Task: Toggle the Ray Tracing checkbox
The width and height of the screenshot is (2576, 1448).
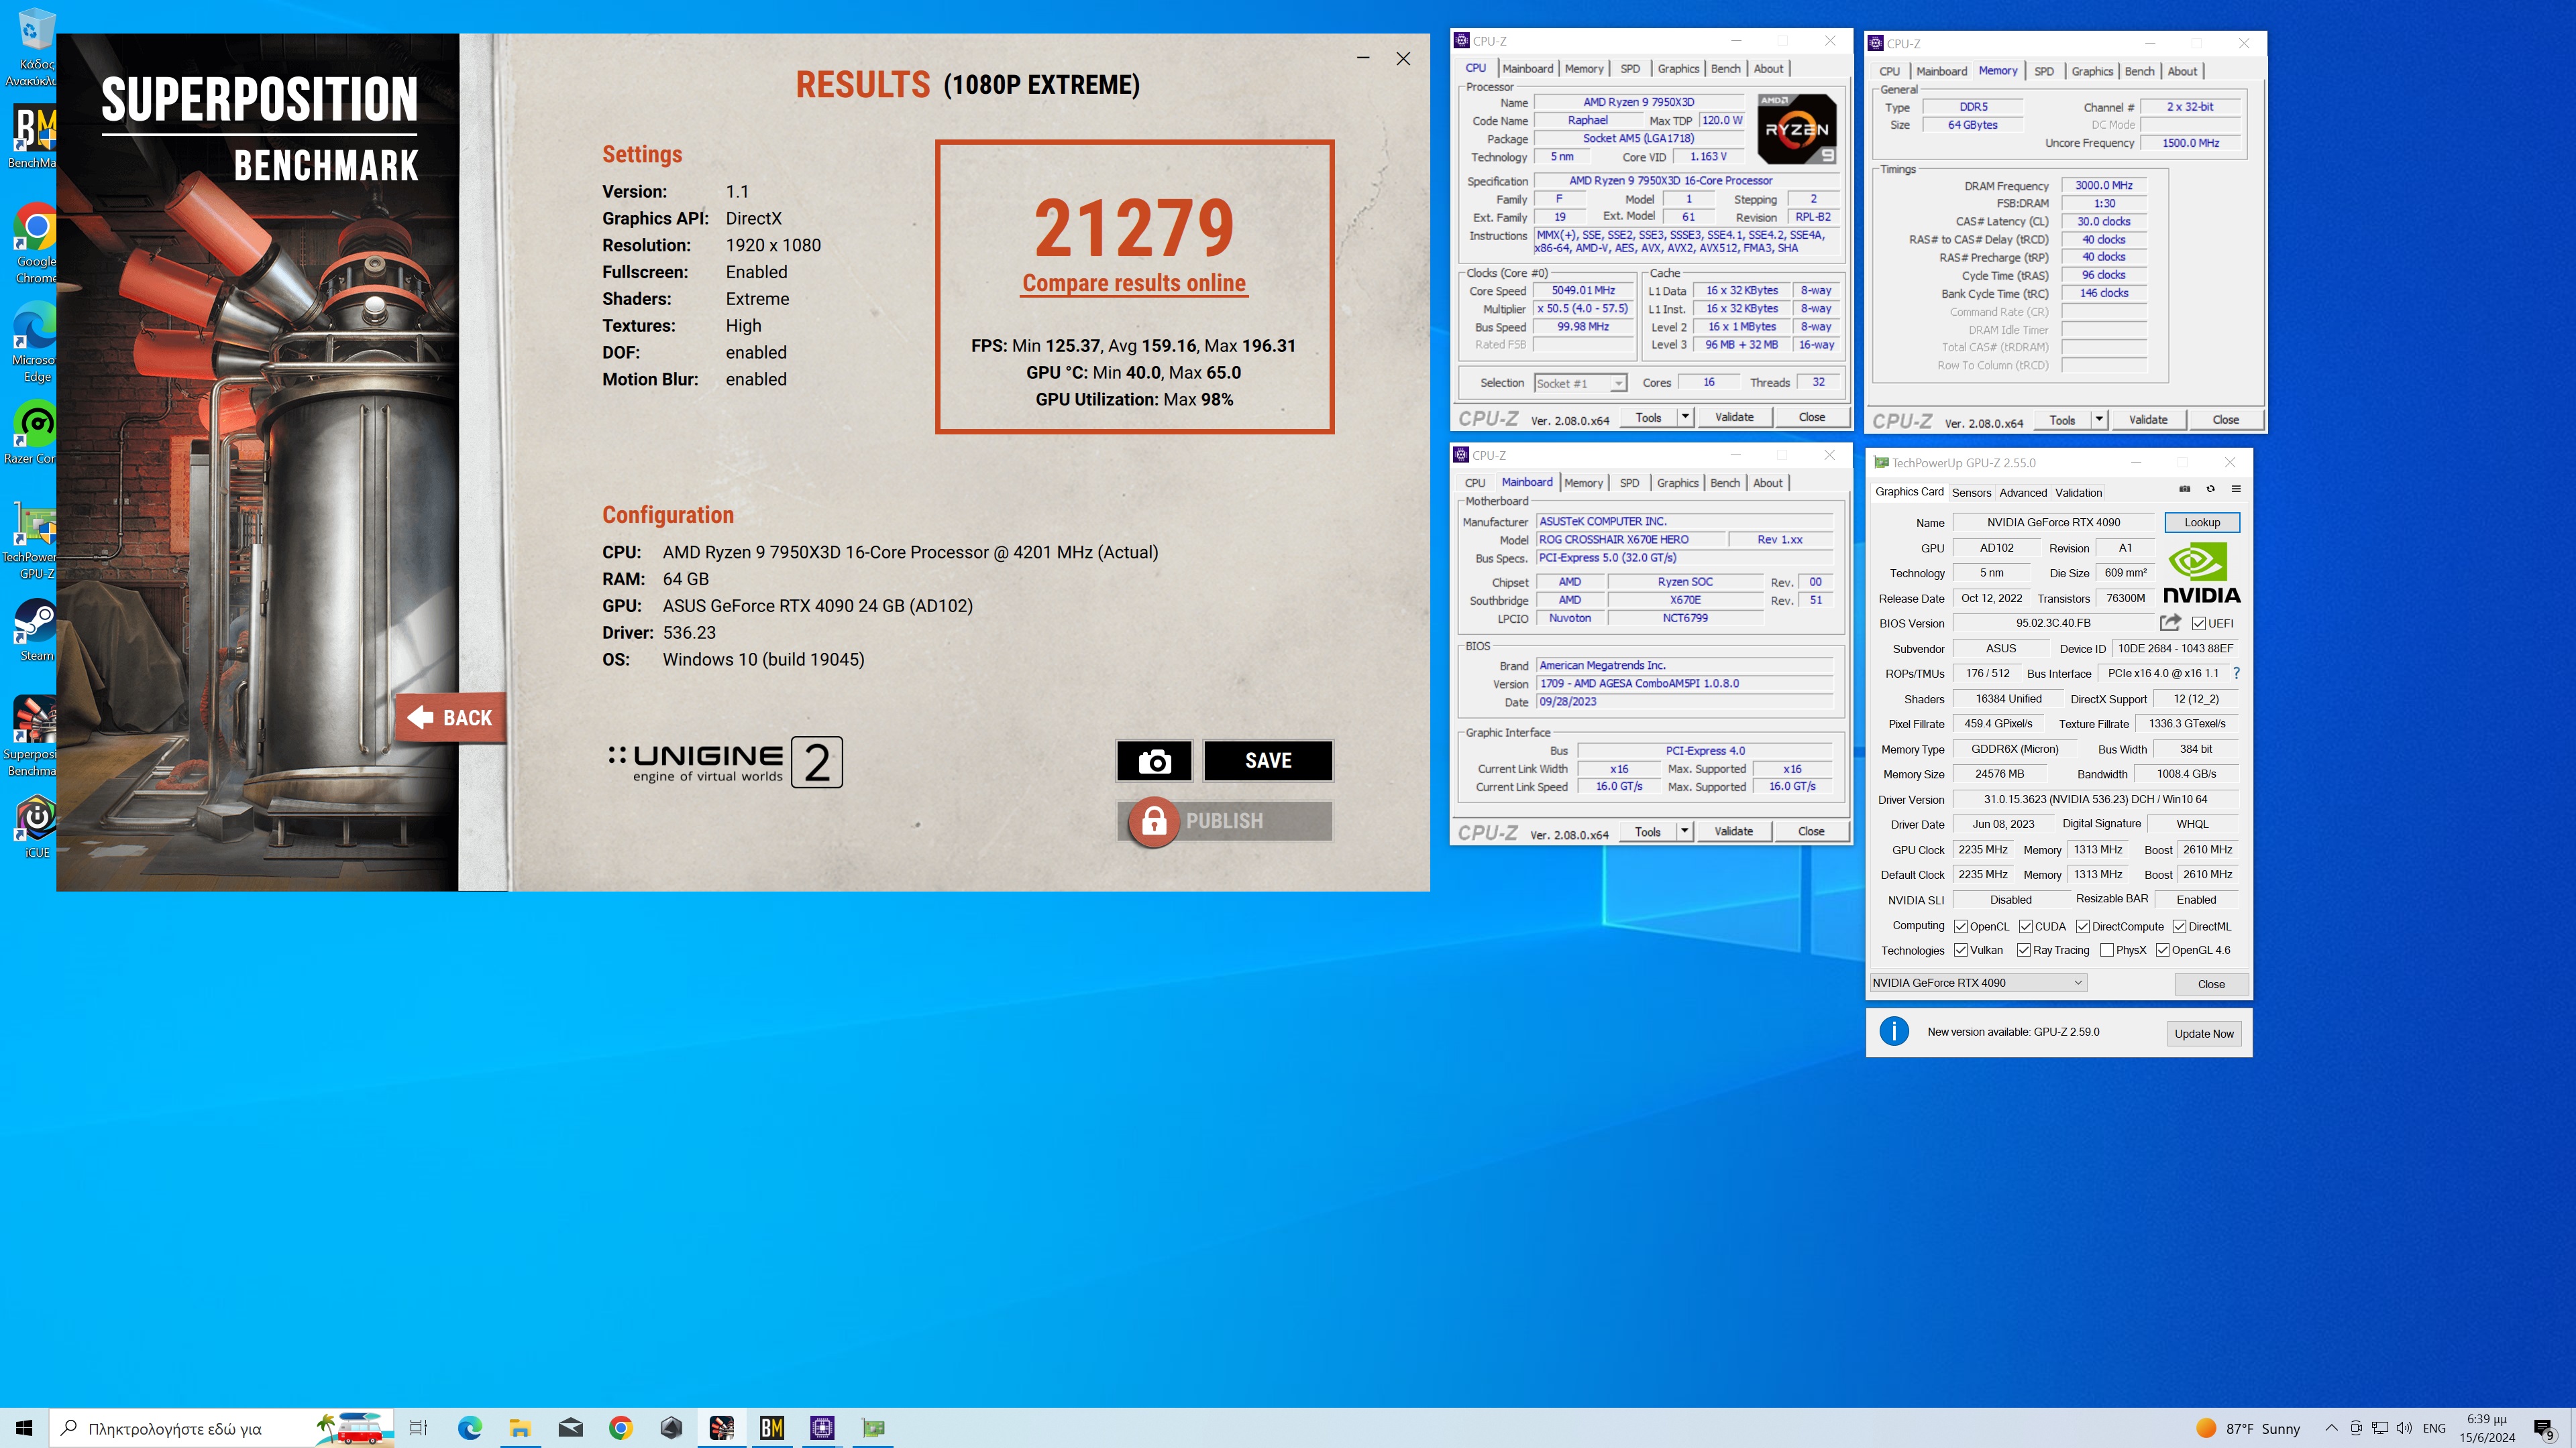Action: 2024,951
